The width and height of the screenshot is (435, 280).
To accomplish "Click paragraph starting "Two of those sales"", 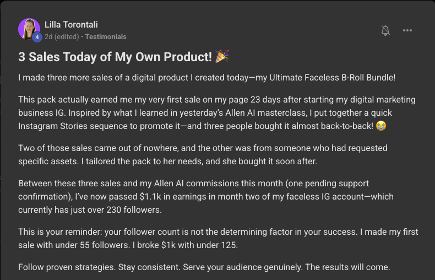I will [x=203, y=154].
